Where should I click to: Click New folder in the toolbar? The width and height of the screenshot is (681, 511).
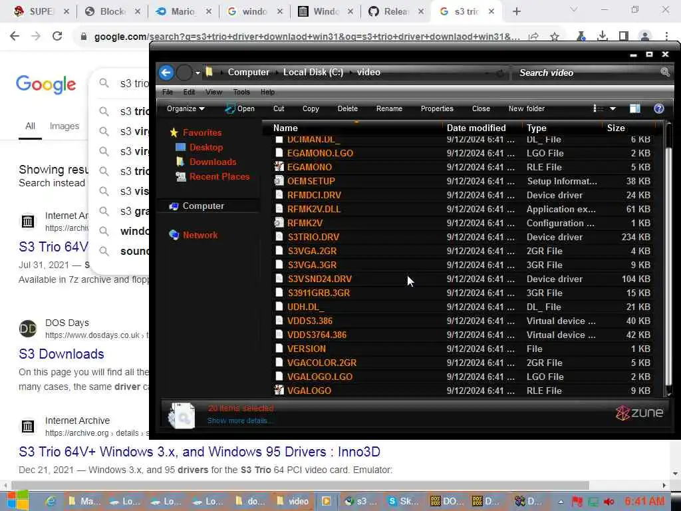[x=527, y=108]
